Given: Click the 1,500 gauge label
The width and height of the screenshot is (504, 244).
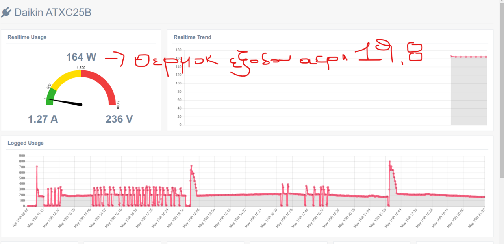Looking at the screenshot, I should (x=81, y=68).
